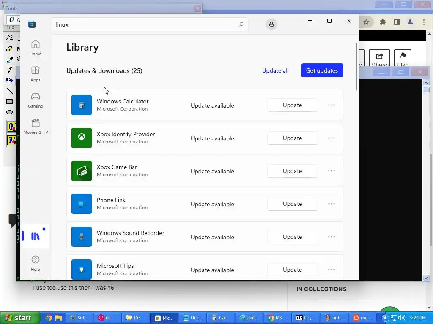
Task: Click the Phone Link app icon
Action: point(82,204)
